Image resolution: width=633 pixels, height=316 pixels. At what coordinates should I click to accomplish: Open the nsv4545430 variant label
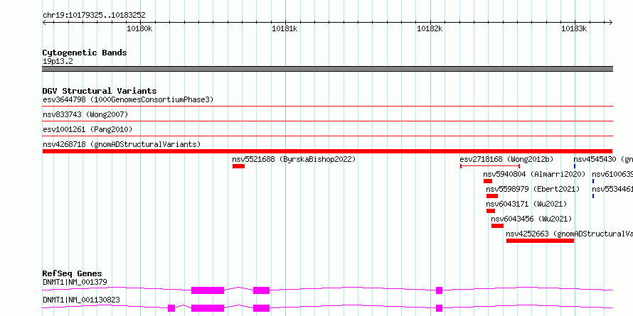pyautogui.click(x=603, y=159)
